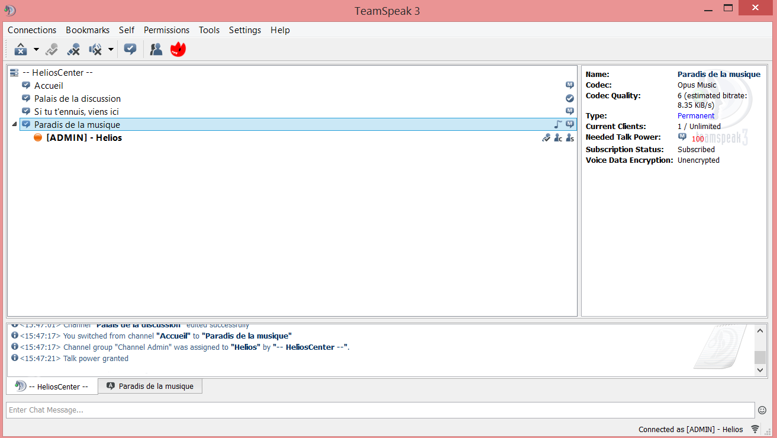Image resolution: width=777 pixels, height=438 pixels.
Task: Click the red flame plugin icon
Action: (x=178, y=50)
